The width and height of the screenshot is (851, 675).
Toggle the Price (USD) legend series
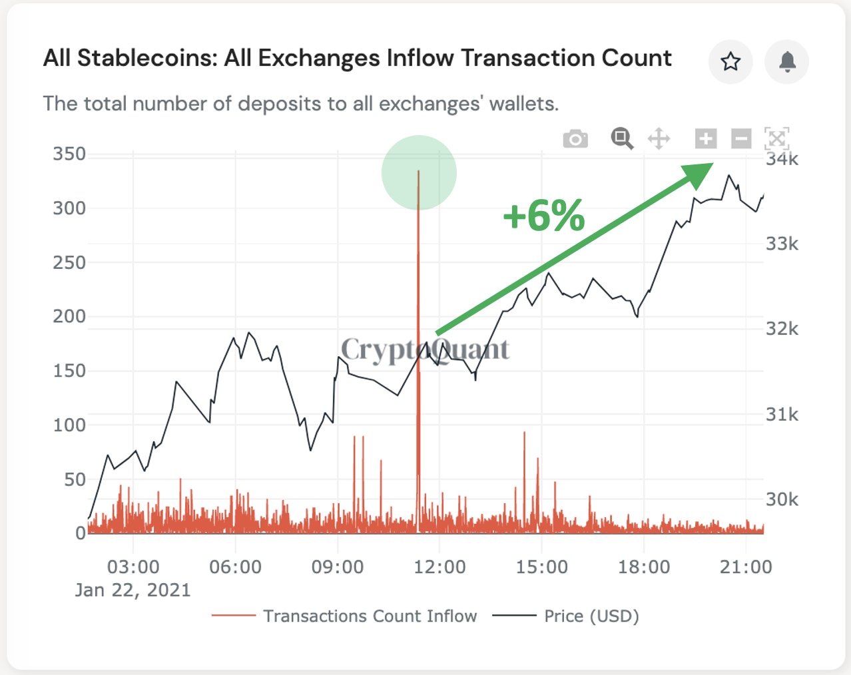[591, 616]
